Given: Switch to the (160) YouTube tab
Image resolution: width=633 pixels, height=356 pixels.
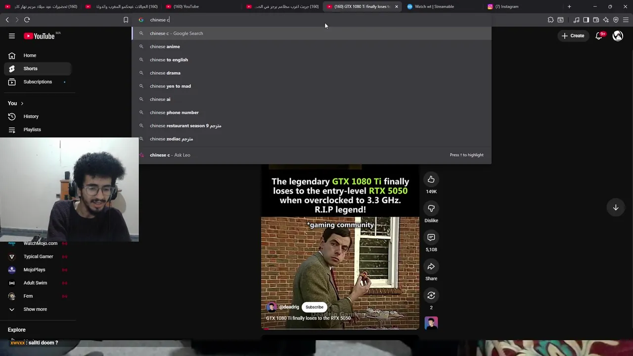Looking at the screenshot, I should pyautogui.click(x=201, y=6).
